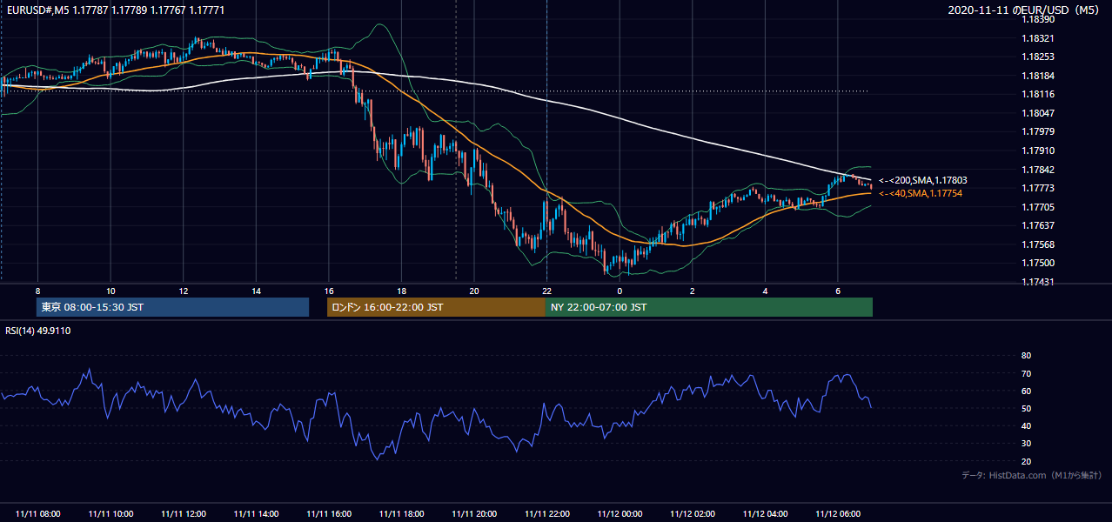Click RSI scale value 50
This screenshot has width=1112, height=522.
click(x=1026, y=408)
